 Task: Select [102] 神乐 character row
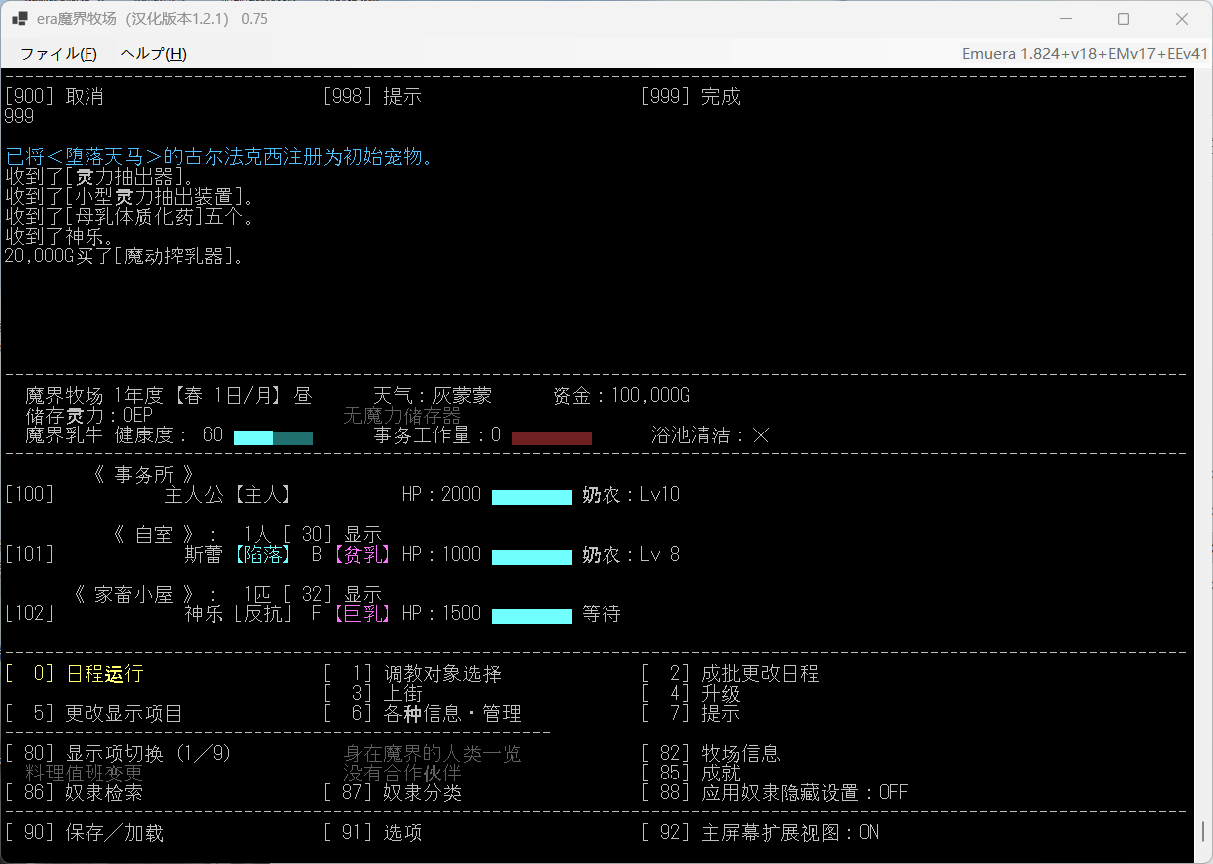[313, 614]
